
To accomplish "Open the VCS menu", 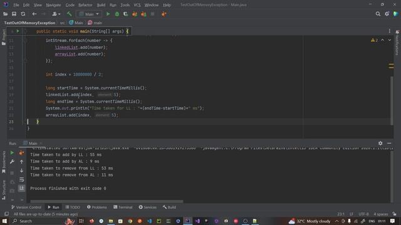I will click(x=137, y=5).
